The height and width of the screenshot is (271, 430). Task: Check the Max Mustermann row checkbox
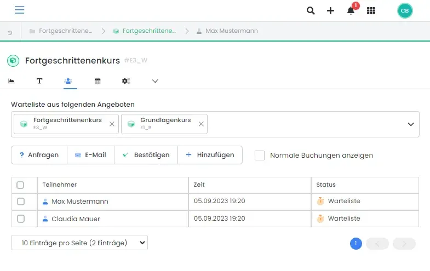(x=21, y=201)
